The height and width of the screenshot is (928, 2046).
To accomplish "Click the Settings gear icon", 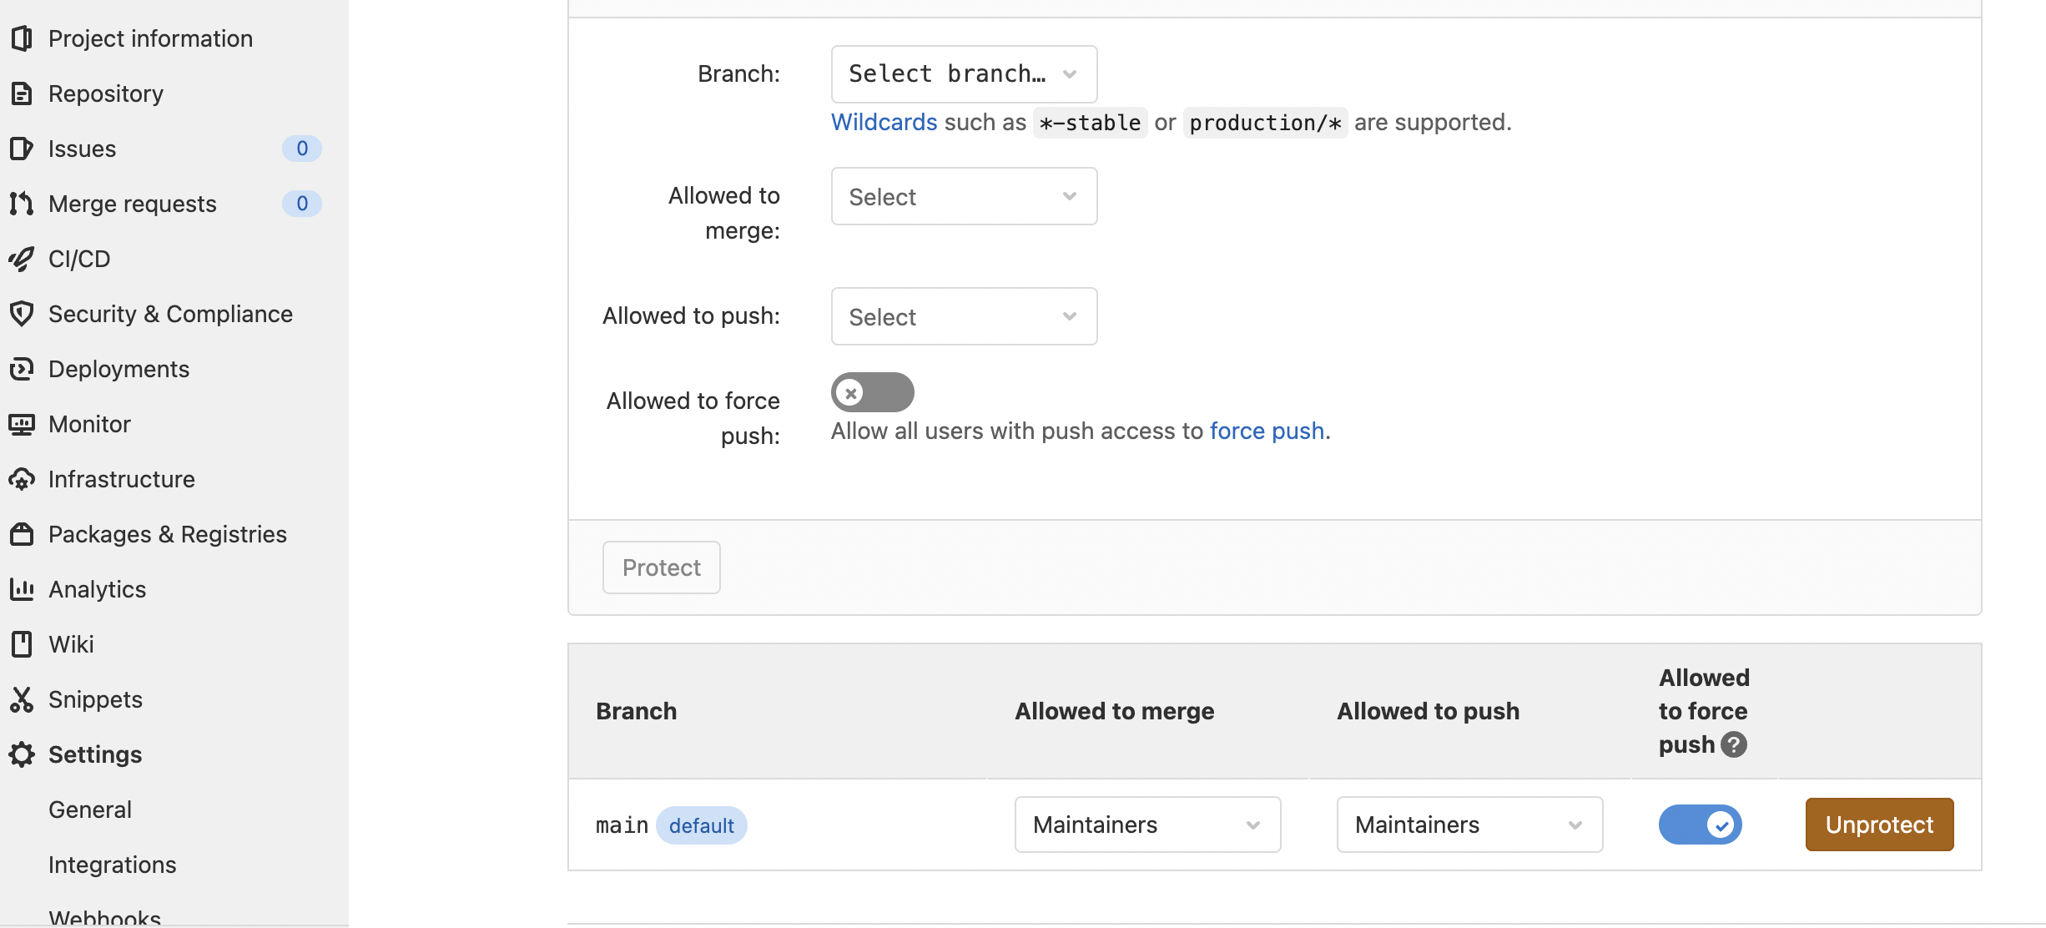I will [x=22, y=754].
